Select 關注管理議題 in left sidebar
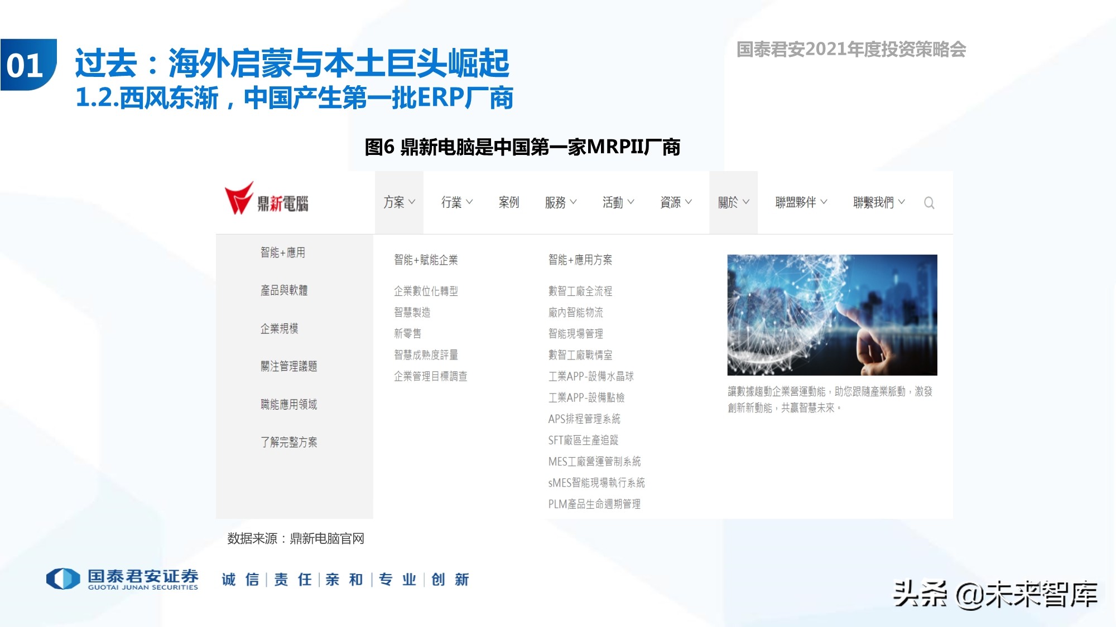Viewport: 1116px width, 627px height. coord(288,366)
